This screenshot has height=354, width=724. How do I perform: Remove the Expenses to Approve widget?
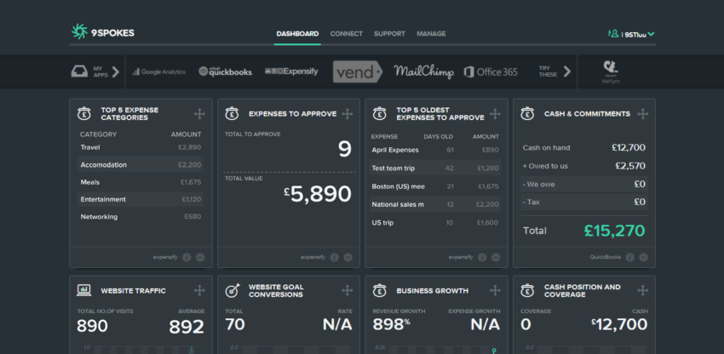pos(348,256)
